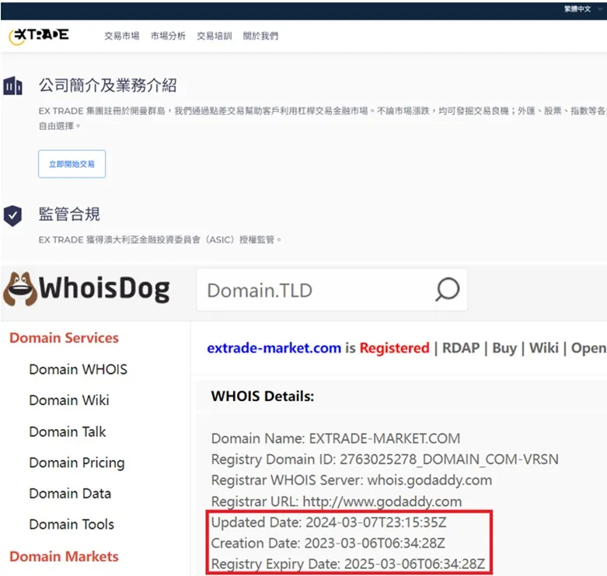Open the 交易市場 menu
The width and height of the screenshot is (607, 576).
(122, 36)
